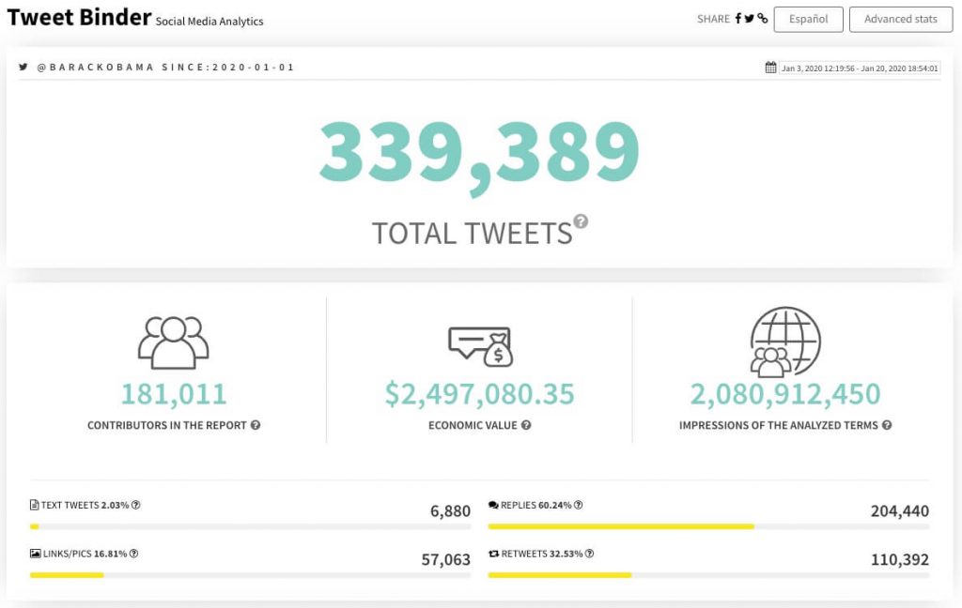Click help icon beside Total Tweets

click(x=581, y=221)
